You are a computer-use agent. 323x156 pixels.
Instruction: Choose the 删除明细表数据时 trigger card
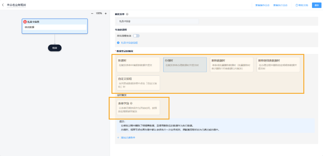(x=278, y=65)
